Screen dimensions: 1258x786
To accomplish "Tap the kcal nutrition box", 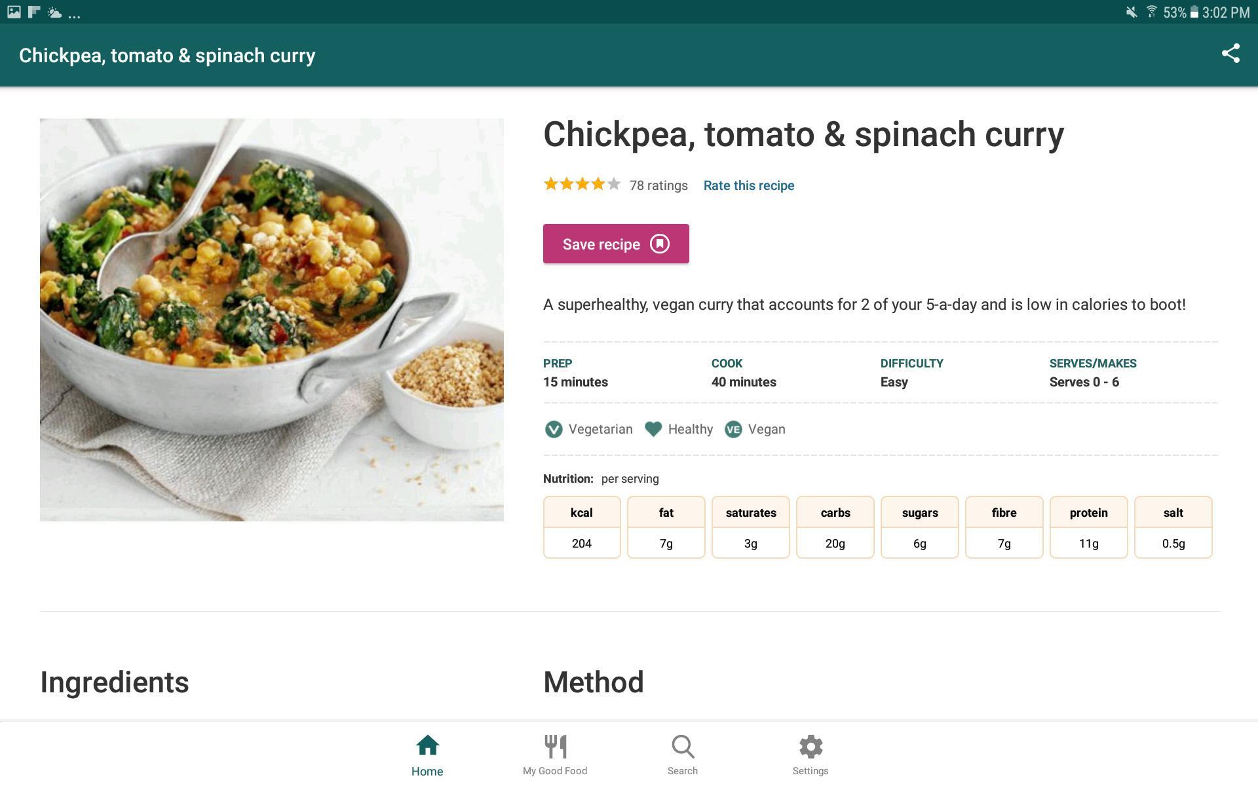I will click(x=582, y=527).
